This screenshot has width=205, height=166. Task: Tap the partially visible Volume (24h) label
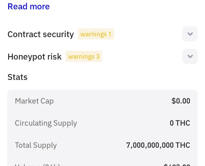pos(37,165)
